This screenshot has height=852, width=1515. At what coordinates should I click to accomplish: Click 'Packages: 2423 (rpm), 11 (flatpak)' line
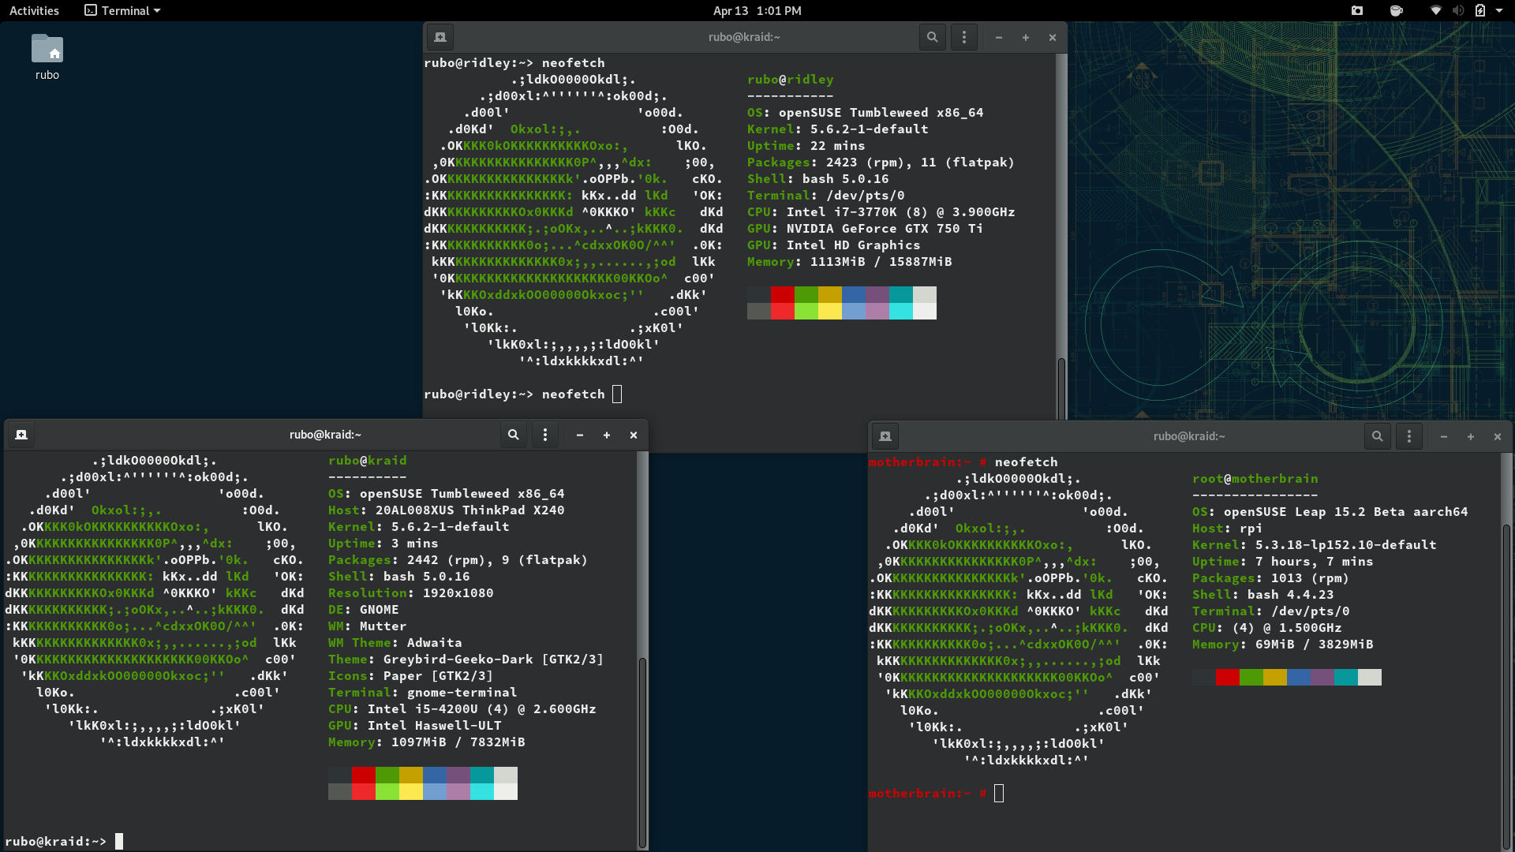(x=881, y=162)
